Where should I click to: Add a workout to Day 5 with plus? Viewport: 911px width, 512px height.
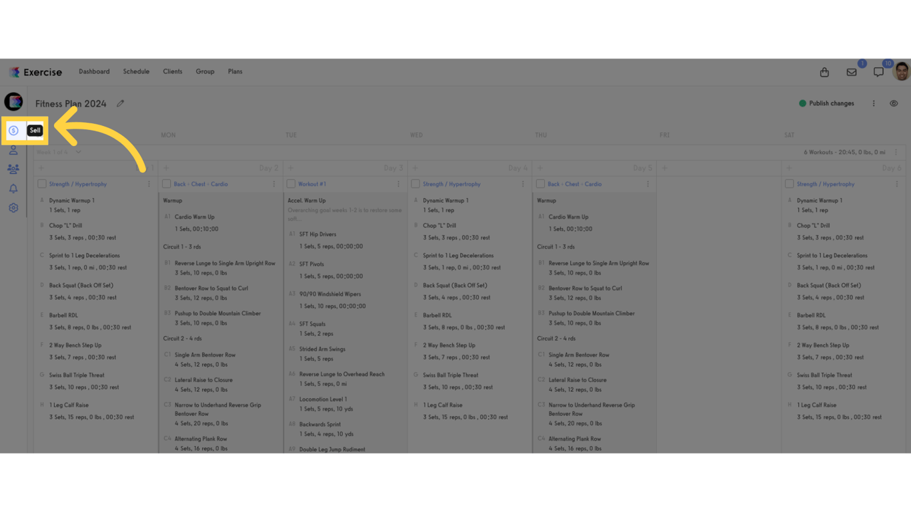pos(540,168)
